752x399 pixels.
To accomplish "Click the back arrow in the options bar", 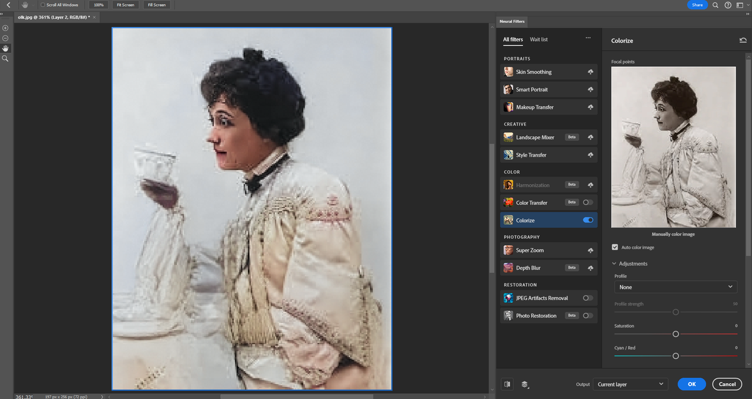I will tap(8, 5).
